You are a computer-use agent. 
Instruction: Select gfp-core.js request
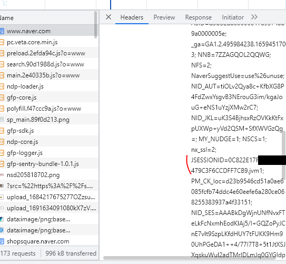pyautogui.click(x=50, y=97)
